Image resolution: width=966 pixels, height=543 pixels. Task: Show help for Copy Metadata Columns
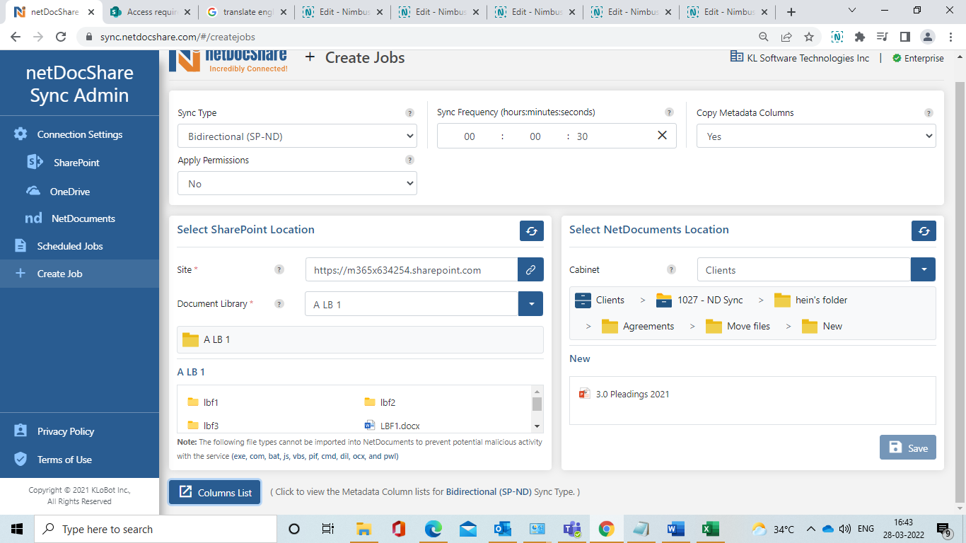929,113
